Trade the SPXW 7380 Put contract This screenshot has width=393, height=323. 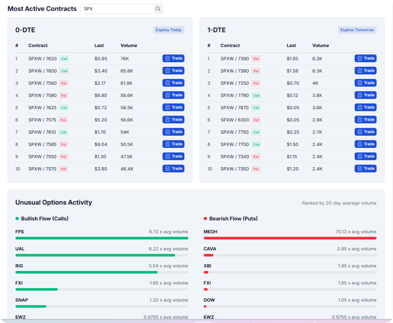coord(365,71)
